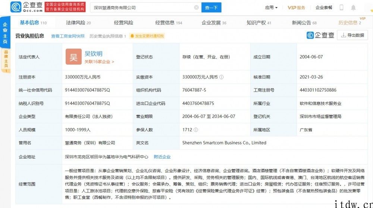Open 企业套餐 link

(324, 7)
